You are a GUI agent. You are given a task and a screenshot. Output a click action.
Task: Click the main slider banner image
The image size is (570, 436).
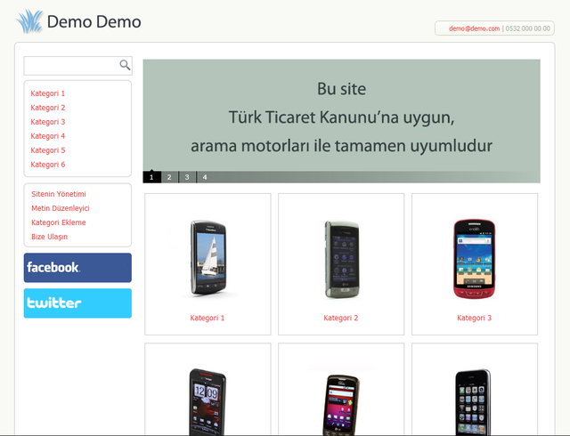[341, 116]
